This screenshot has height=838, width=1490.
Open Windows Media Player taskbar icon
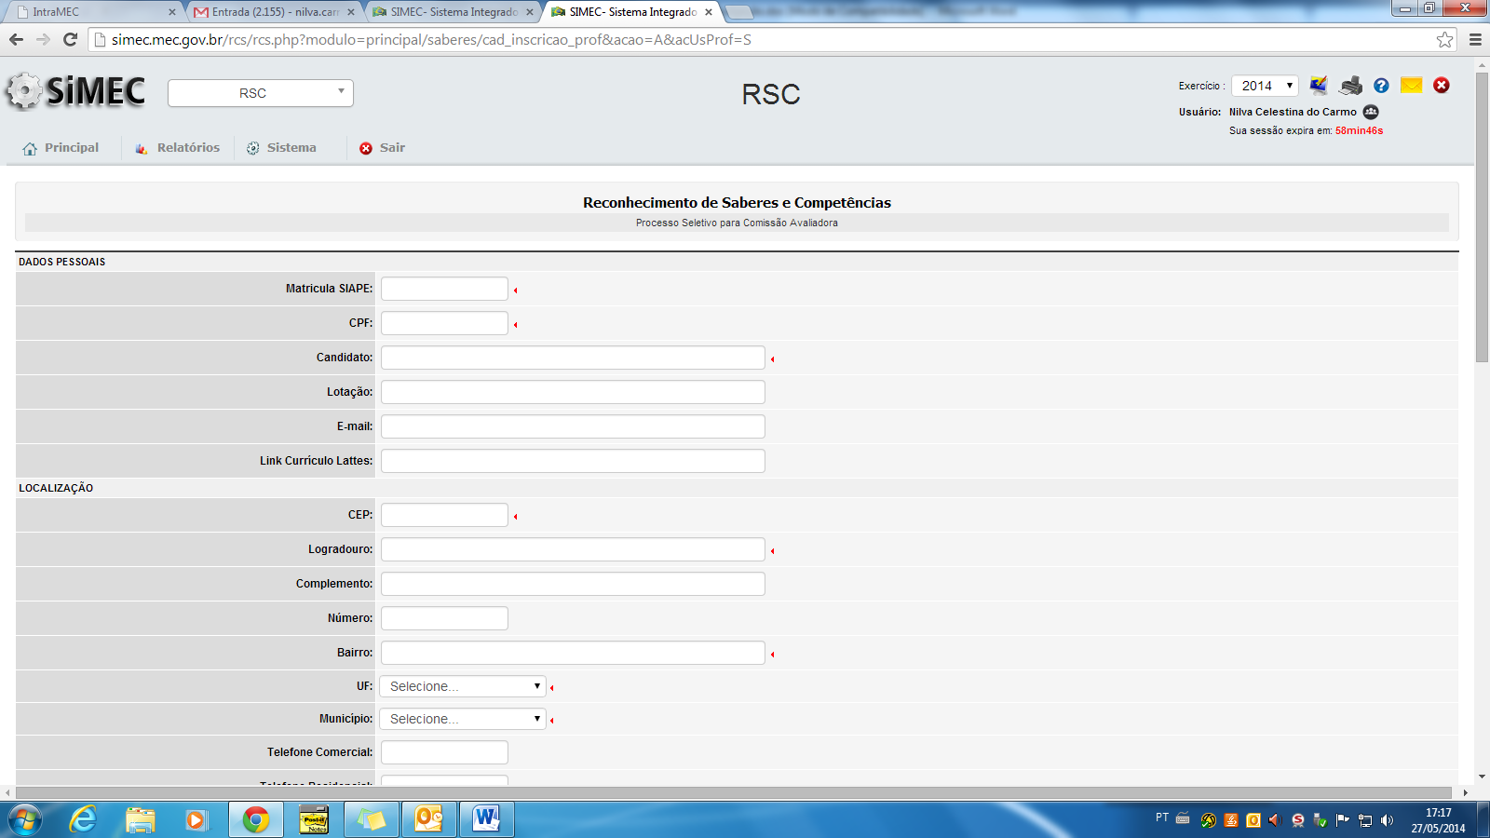click(196, 819)
